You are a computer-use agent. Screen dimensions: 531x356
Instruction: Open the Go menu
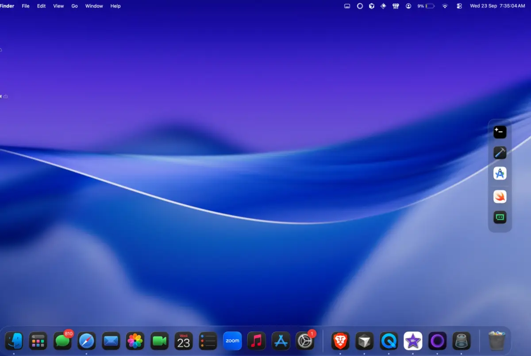click(74, 6)
